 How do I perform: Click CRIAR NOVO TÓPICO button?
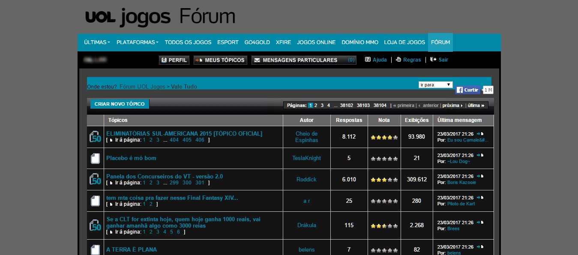(120, 104)
